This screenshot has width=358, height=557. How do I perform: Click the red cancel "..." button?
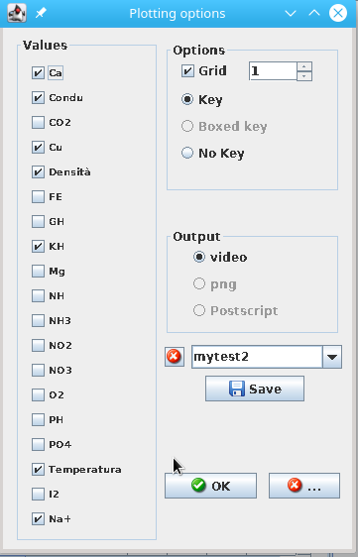point(304,486)
